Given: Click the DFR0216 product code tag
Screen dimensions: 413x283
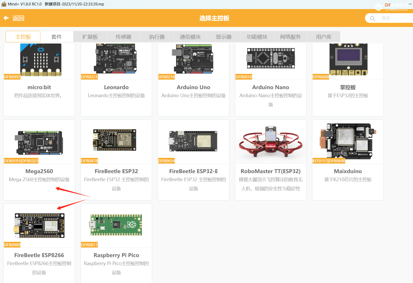Looking at the screenshot, I should tap(167, 77).
